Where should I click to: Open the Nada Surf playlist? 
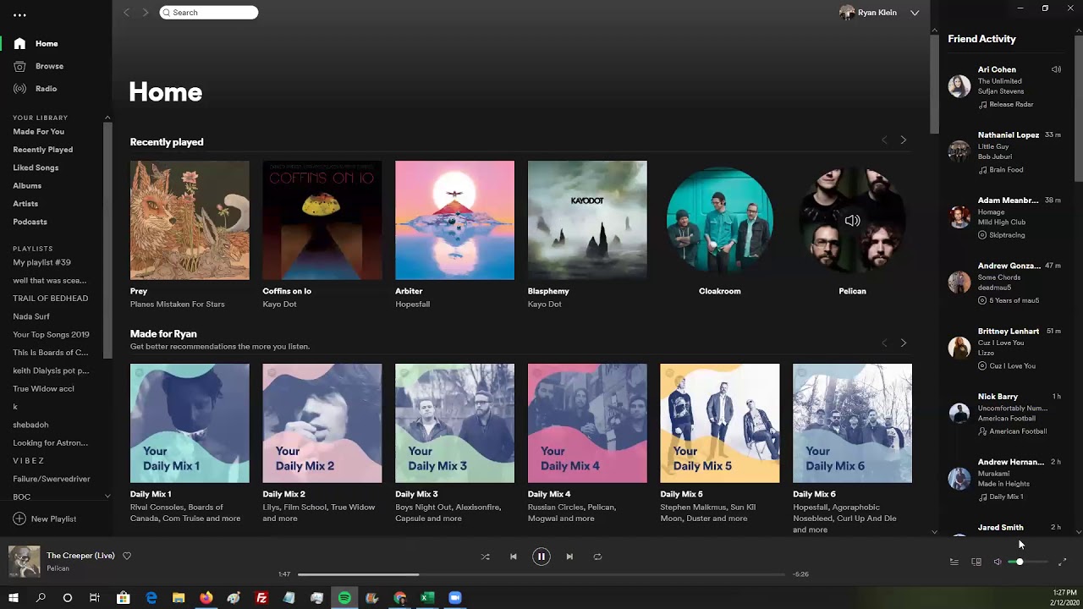(31, 316)
